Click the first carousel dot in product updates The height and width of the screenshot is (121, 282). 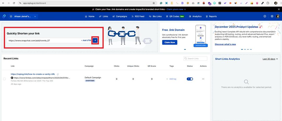click(242, 49)
